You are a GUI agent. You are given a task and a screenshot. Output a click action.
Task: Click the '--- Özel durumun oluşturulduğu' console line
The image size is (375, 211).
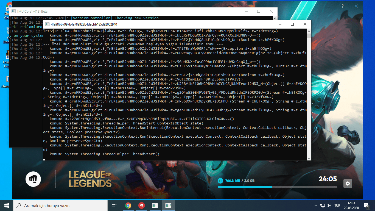click(133, 44)
